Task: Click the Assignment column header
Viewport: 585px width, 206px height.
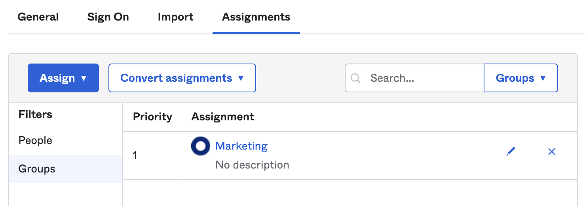Action: 222,117
